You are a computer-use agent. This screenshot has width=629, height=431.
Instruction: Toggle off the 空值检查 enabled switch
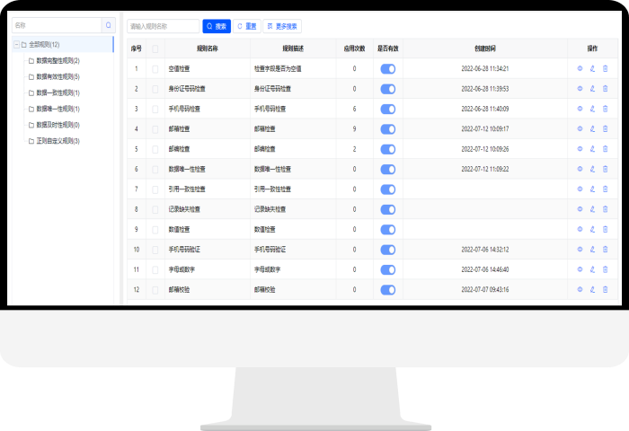click(388, 68)
